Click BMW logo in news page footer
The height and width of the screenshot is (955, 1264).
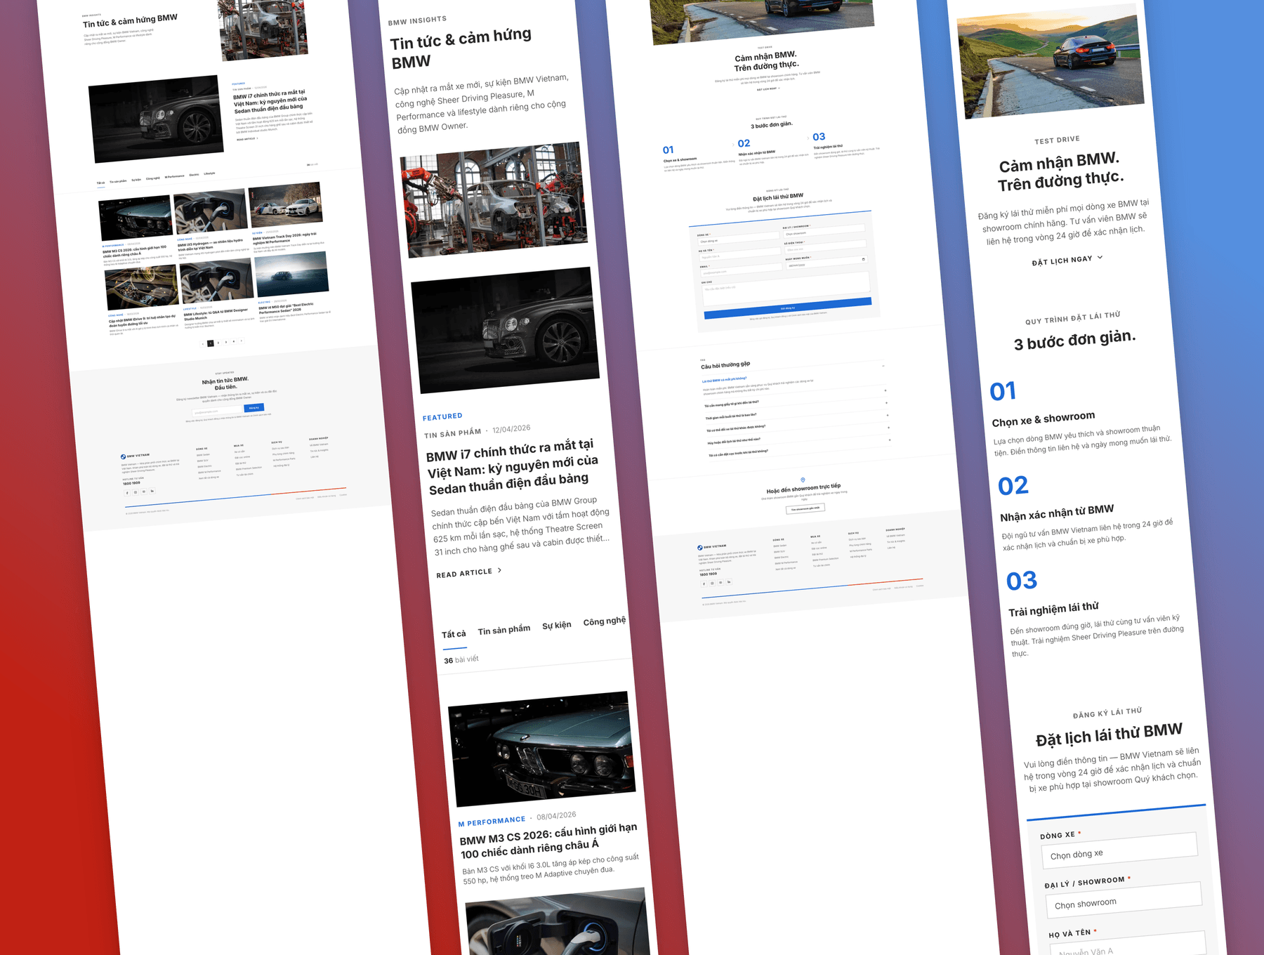click(123, 456)
